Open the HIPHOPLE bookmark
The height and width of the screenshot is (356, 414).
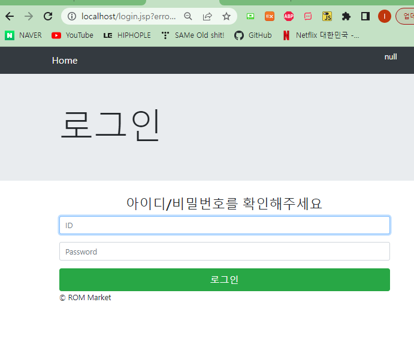(127, 35)
